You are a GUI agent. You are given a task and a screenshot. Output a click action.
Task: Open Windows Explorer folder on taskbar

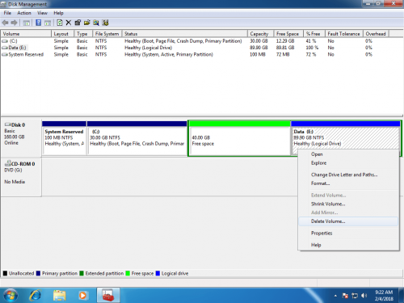[59, 296]
